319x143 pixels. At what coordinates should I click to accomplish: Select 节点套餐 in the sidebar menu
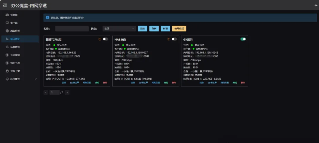point(15,55)
